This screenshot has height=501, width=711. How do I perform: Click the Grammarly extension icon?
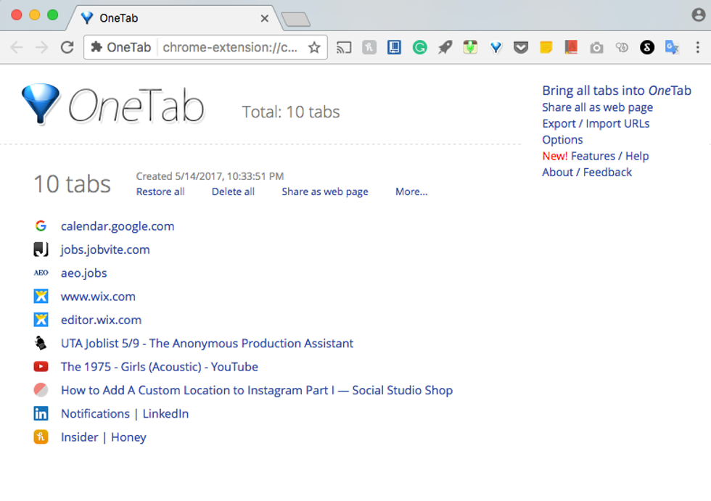pos(419,48)
